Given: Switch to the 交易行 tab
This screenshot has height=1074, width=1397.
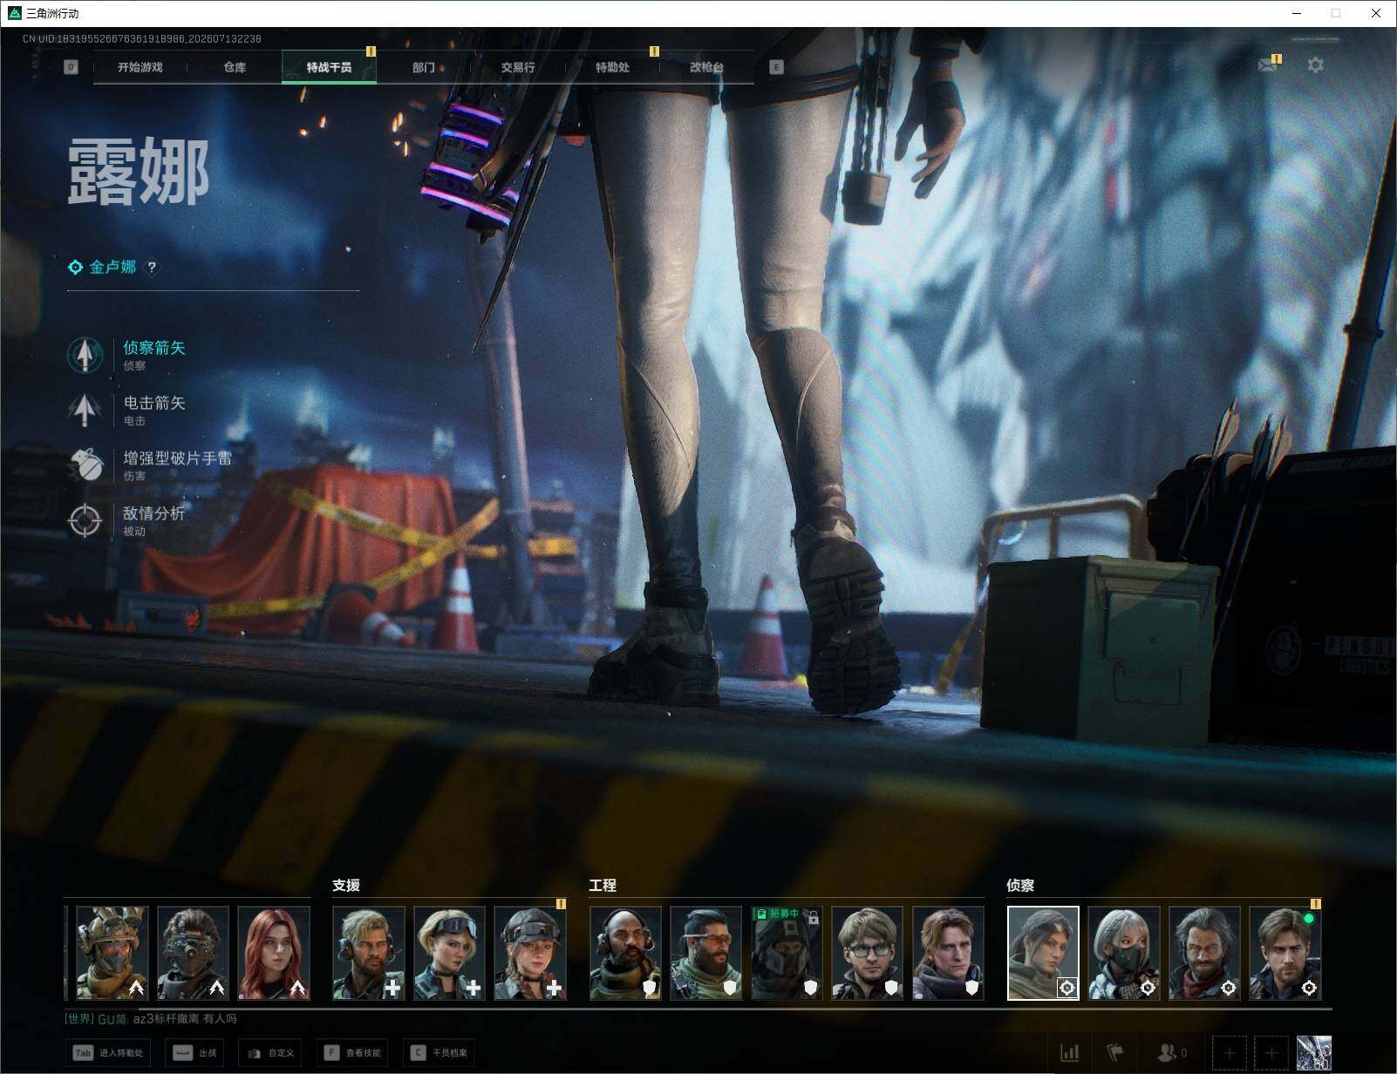Looking at the screenshot, I should coord(518,67).
